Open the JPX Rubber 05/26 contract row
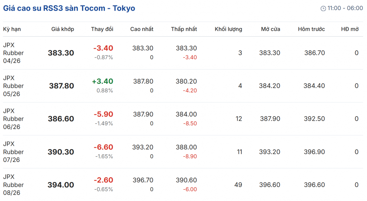The height and width of the screenshot is (201, 367). [13, 86]
